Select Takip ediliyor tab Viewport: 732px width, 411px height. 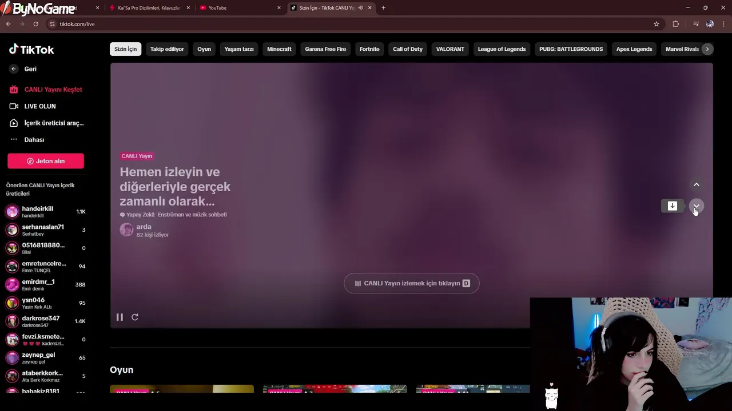[x=167, y=49]
